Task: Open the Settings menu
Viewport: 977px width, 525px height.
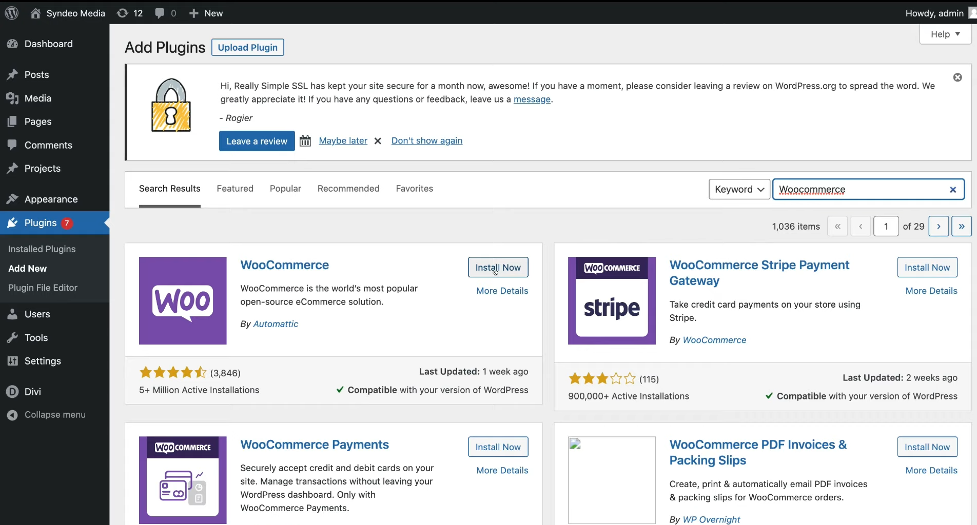Action: (x=54, y=361)
